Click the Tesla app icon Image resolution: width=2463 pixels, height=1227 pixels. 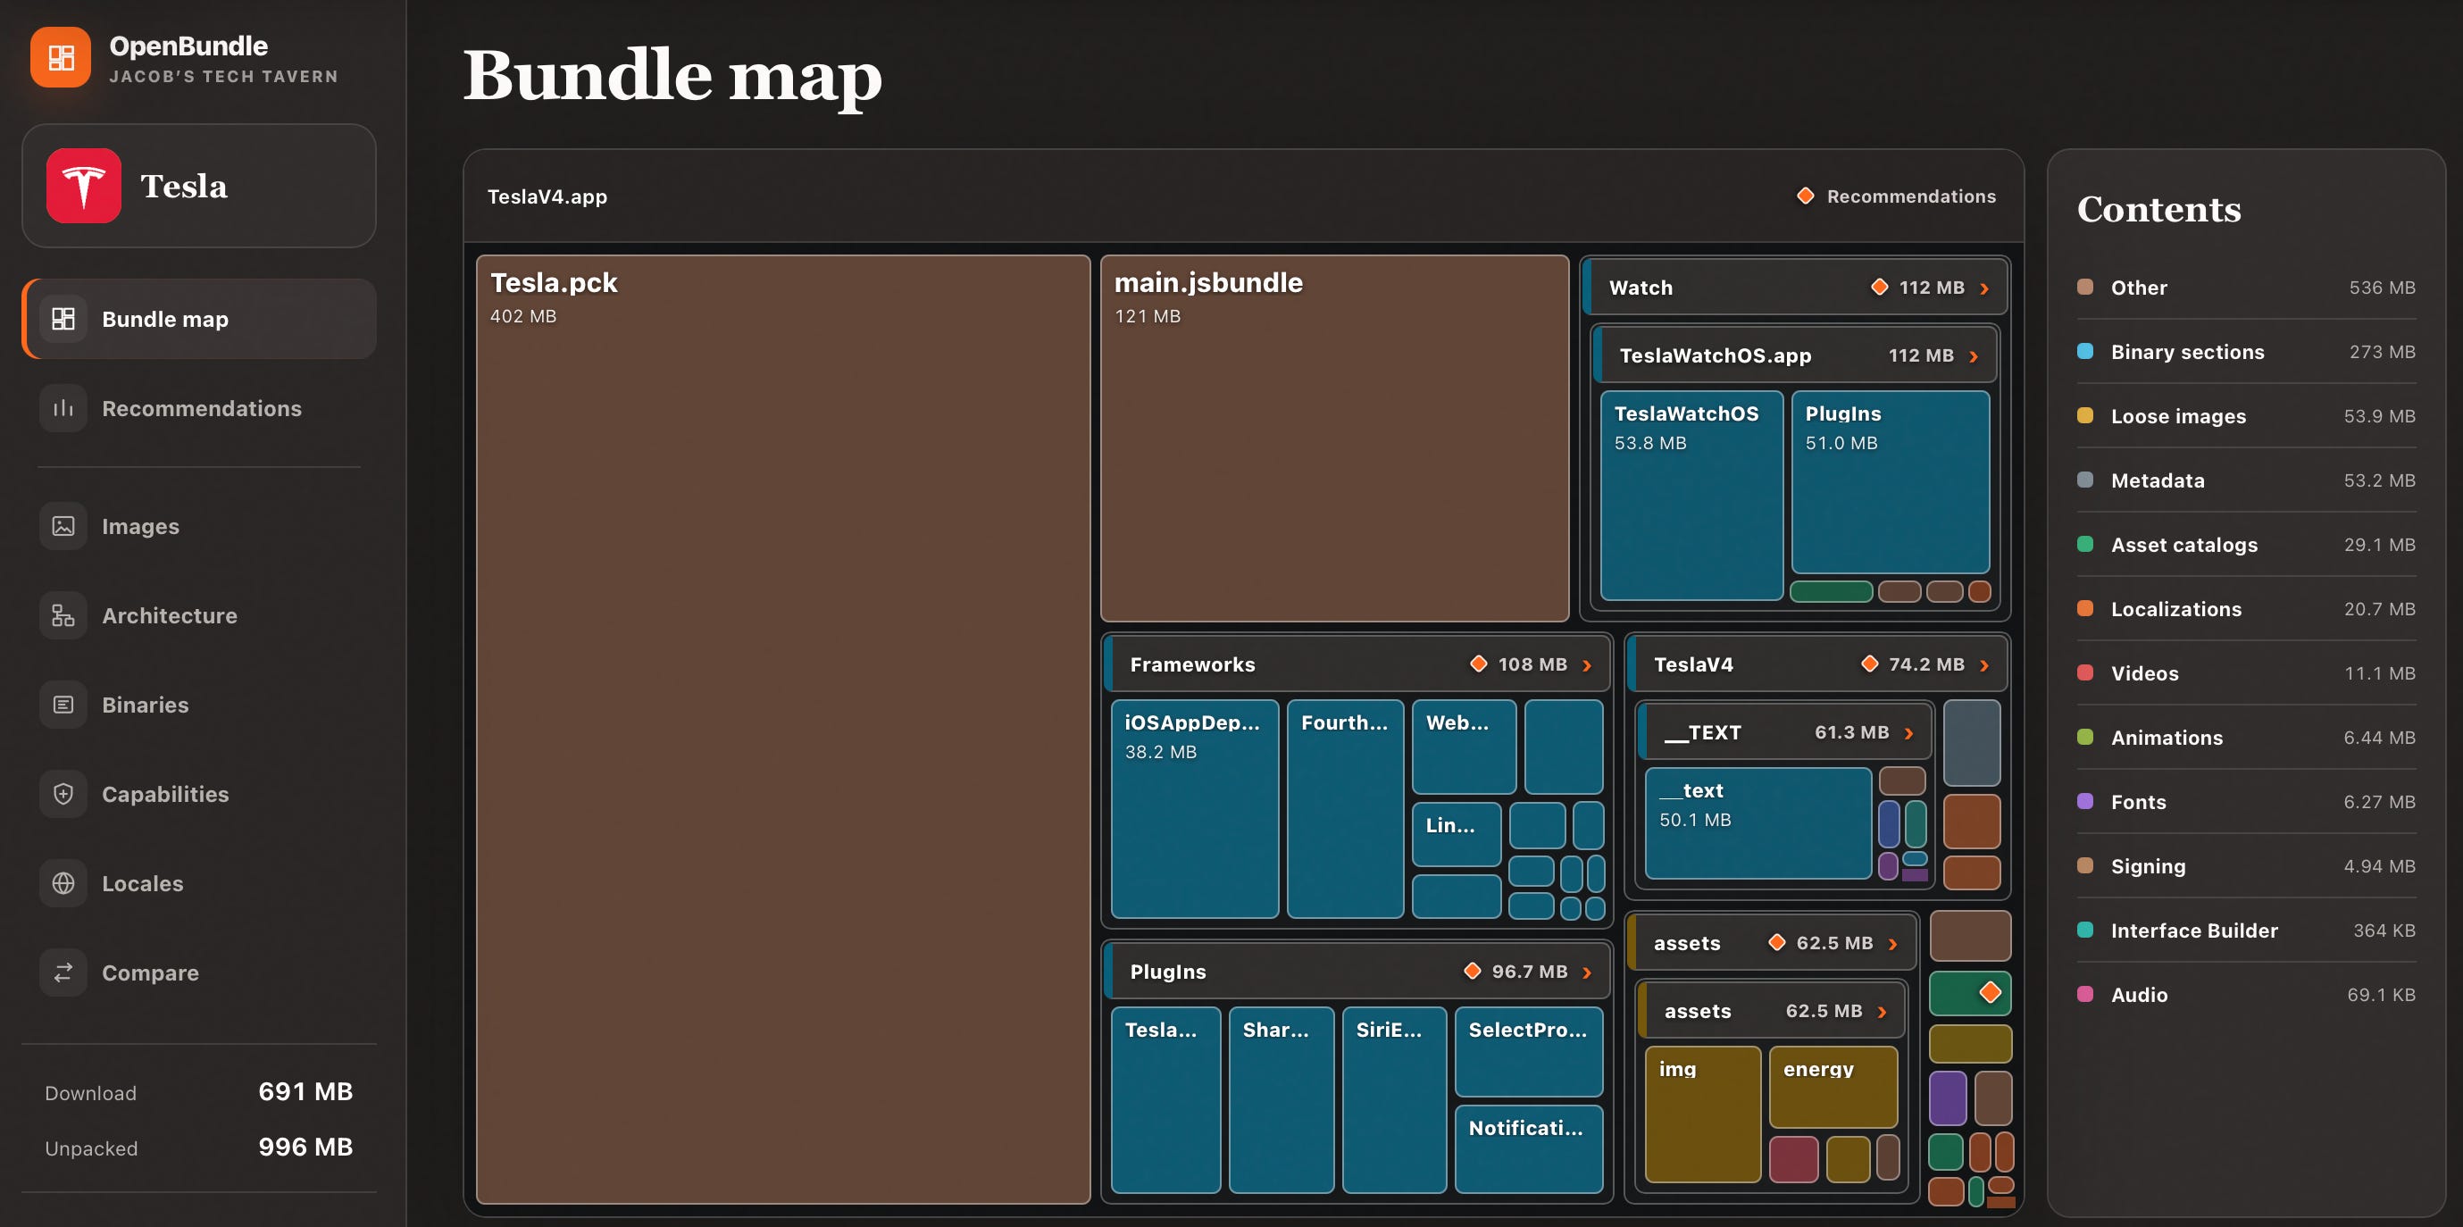(x=84, y=186)
